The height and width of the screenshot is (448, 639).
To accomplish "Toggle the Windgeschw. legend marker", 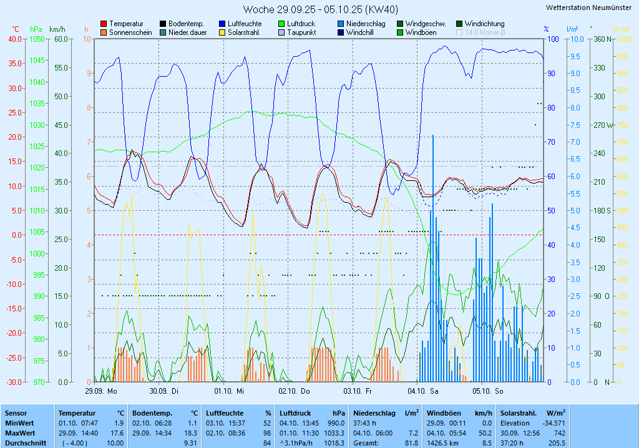I will [x=400, y=24].
